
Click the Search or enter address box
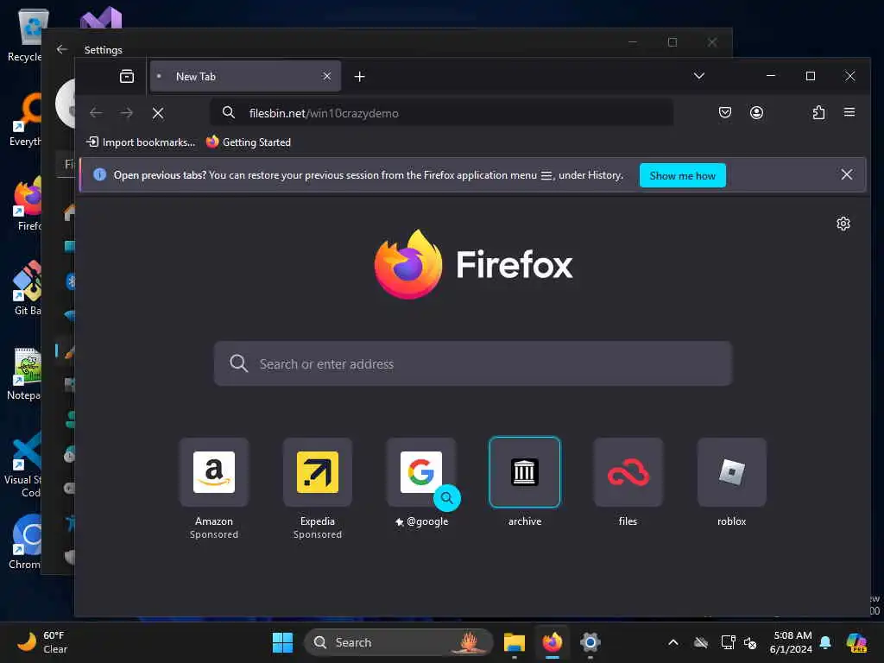point(473,363)
